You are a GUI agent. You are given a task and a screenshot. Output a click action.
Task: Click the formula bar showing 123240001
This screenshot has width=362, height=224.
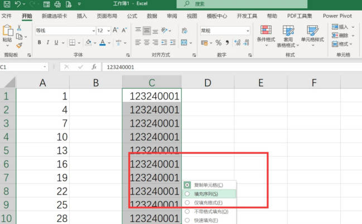click(232, 67)
